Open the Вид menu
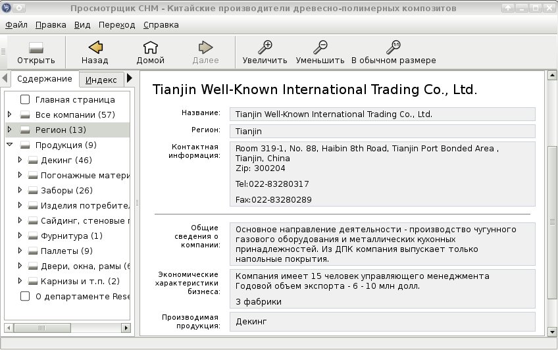 click(82, 25)
